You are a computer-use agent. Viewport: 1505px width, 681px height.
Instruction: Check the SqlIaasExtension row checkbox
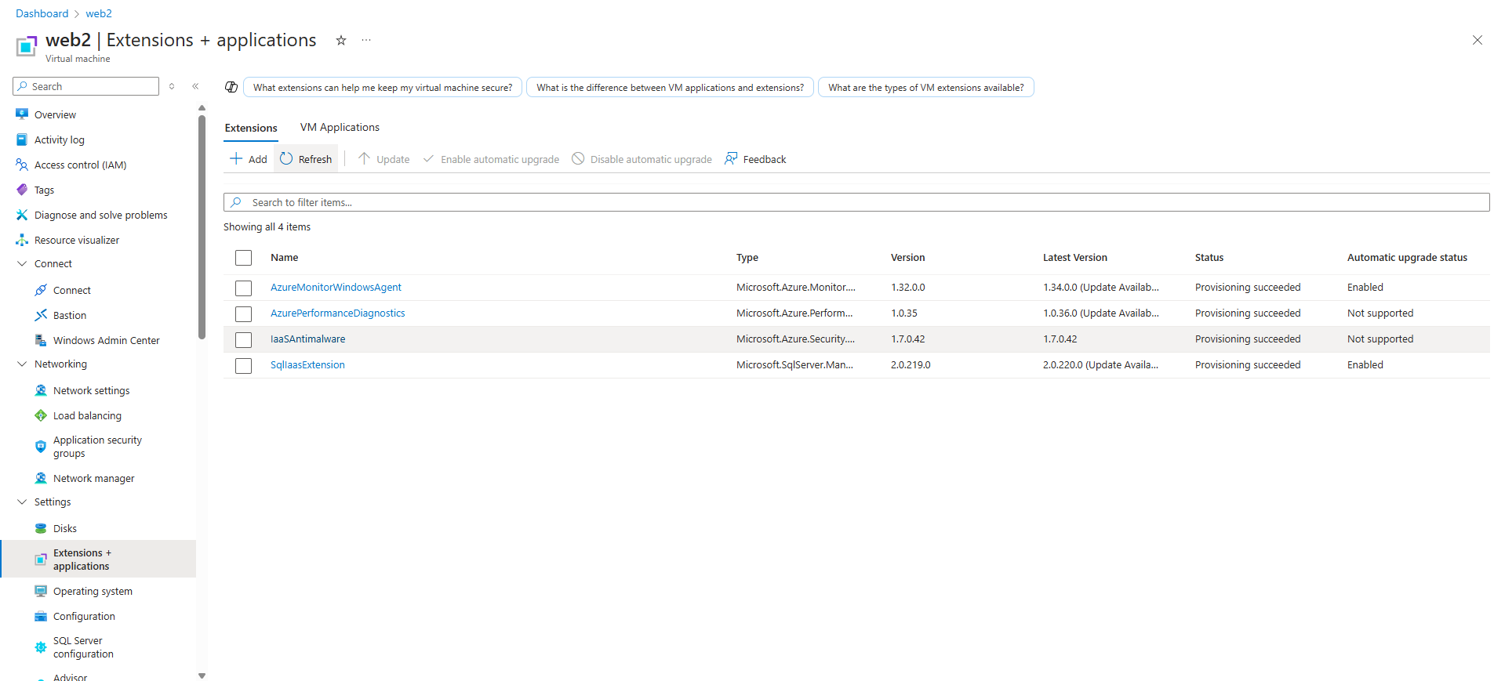click(x=244, y=366)
